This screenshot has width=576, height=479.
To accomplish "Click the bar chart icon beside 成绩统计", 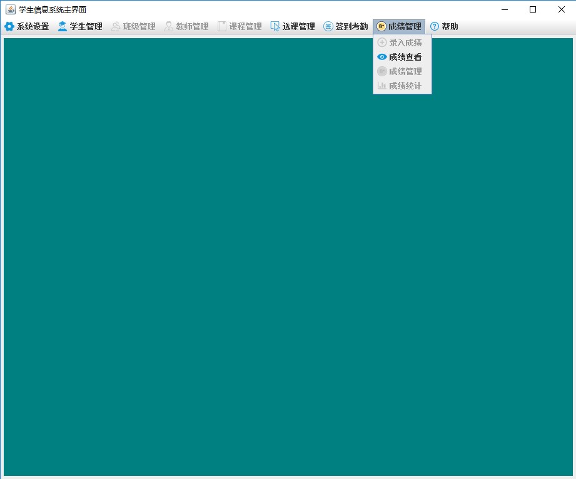I will click(x=382, y=86).
